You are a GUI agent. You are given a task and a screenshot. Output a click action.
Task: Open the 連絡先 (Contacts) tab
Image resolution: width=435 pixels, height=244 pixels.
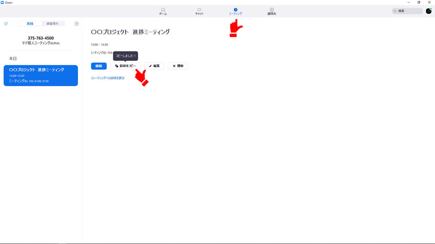272,11
